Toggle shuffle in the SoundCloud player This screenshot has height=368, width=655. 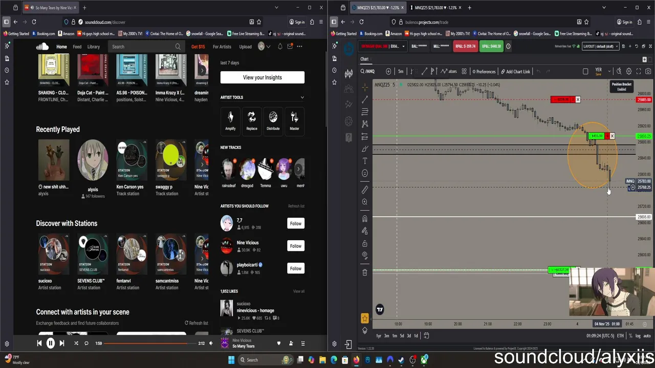(x=76, y=343)
